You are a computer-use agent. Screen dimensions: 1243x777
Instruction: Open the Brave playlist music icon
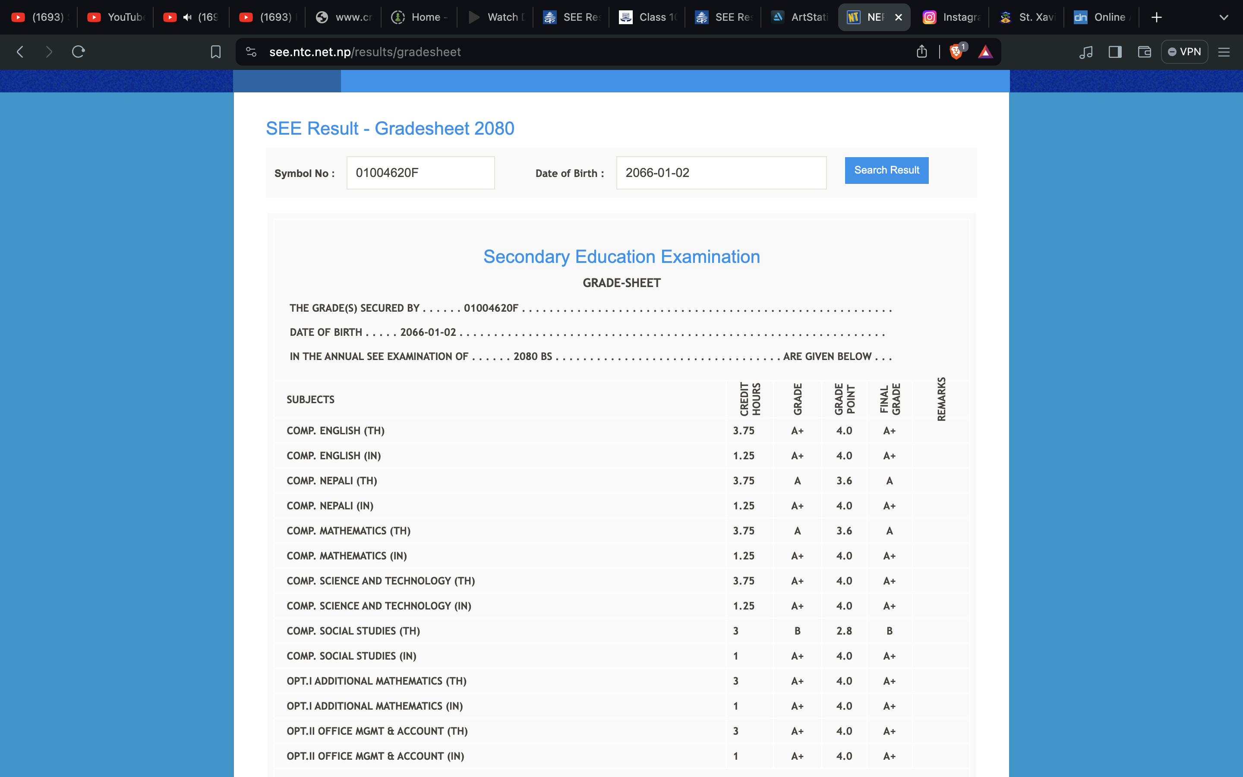[1085, 52]
